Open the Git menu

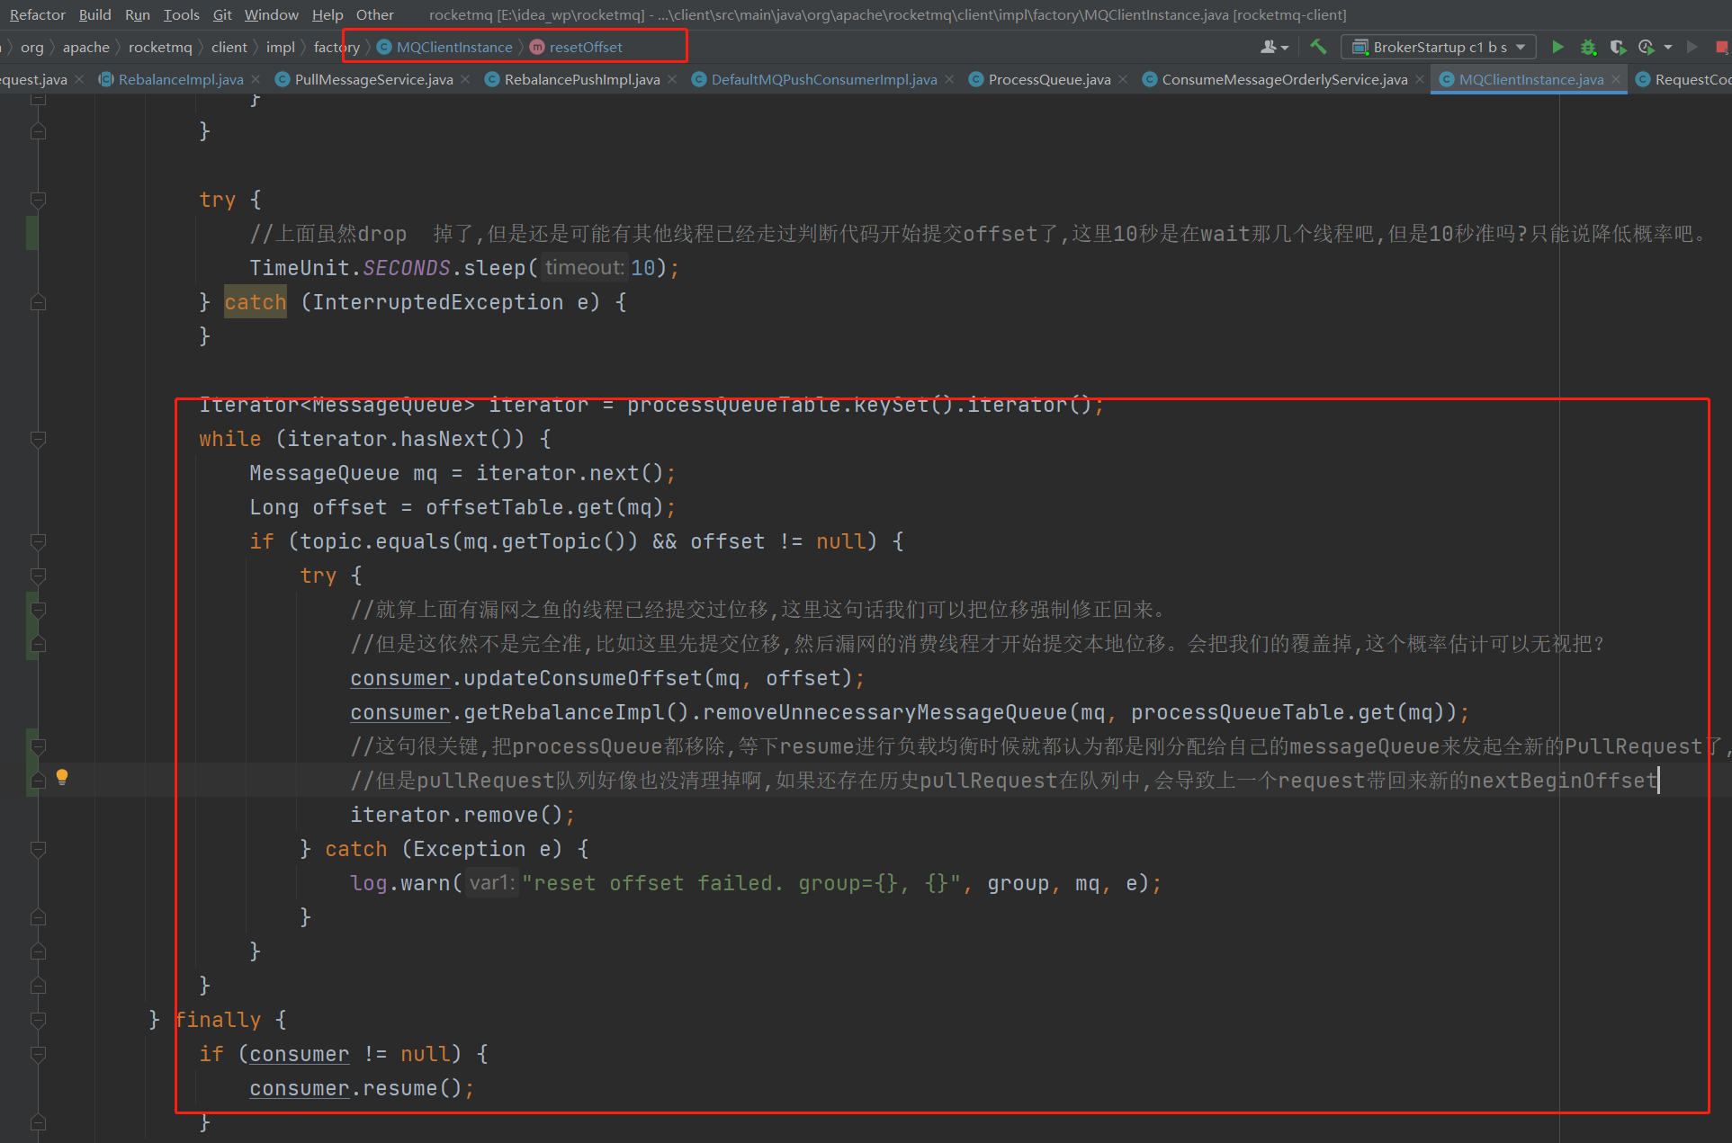(x=221, y=14)
